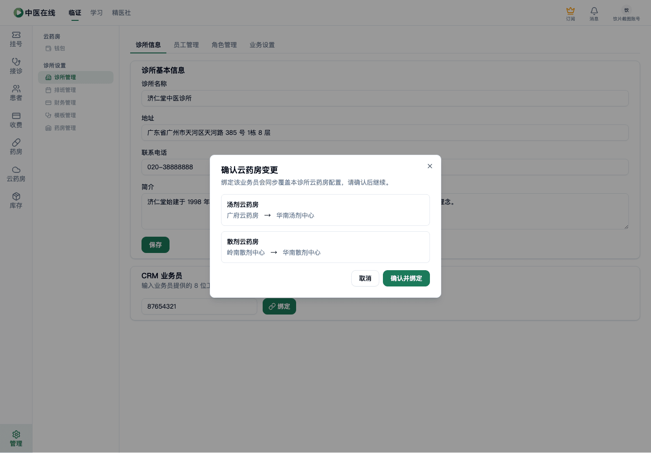Open the 订阅 crown icon
This screenshot has width=651, height=453.
click(x=571, y=14)
